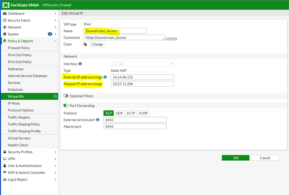Click the VPN monitor icon
This screenshot has width=289, height=195.
pyautogui.click(x=5, y=159)
